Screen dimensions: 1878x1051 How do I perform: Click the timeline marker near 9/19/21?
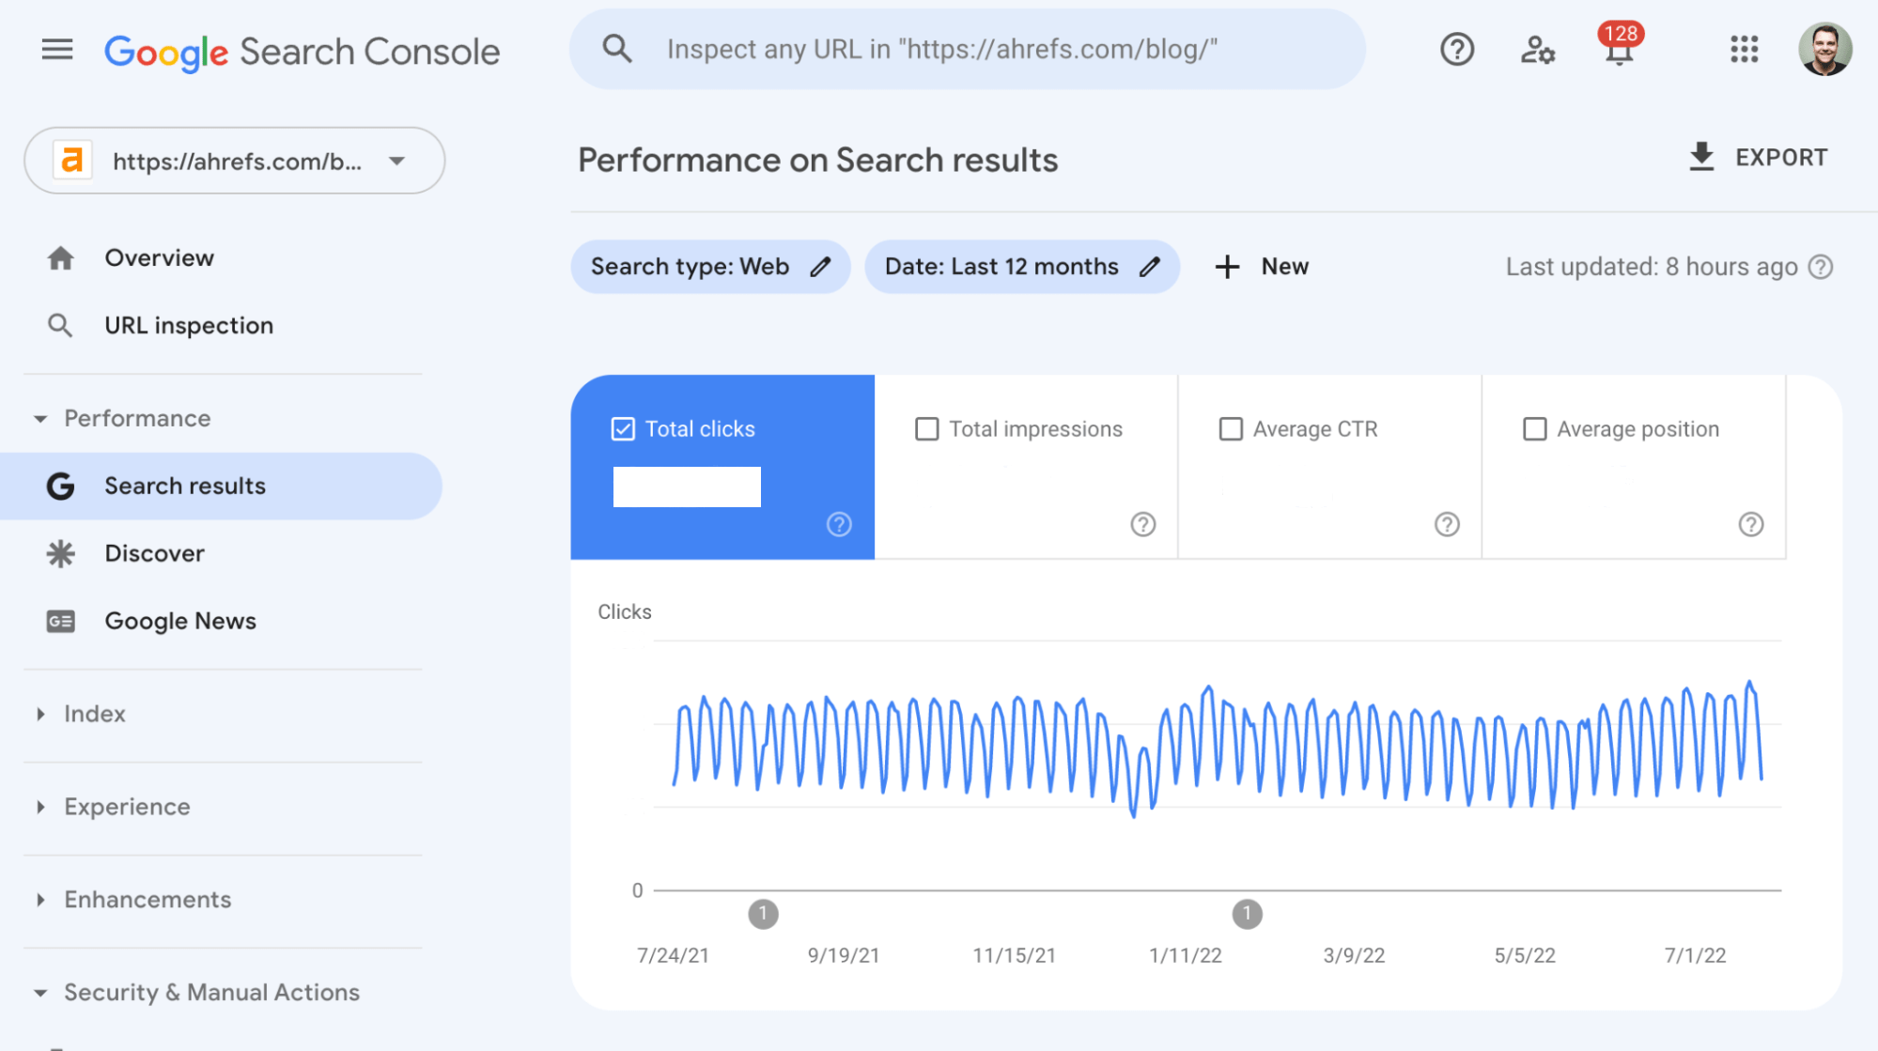[x=762, y=912]
